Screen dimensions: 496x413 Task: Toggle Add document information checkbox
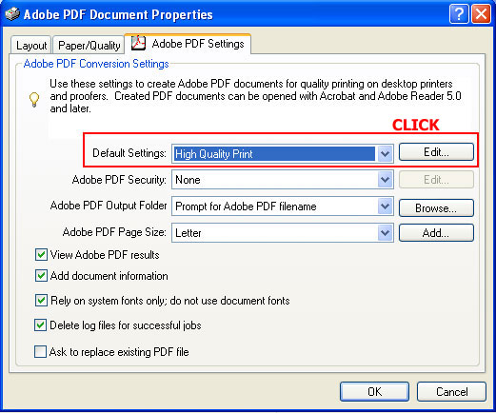coord(41,276)
